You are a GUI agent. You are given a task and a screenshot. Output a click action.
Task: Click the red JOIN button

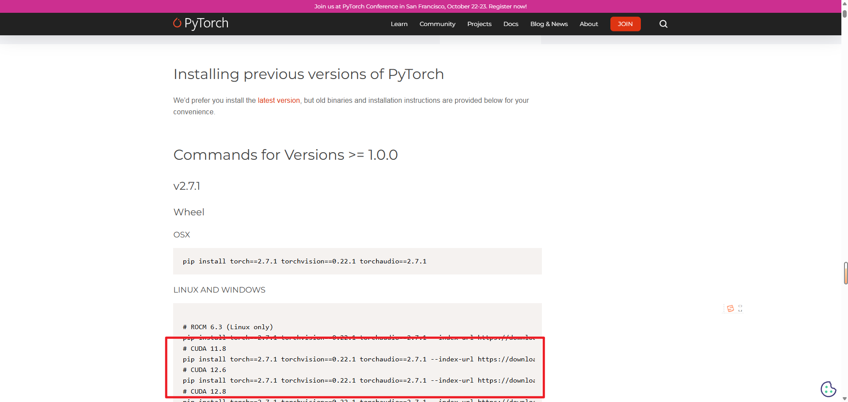tap(625, 24)
